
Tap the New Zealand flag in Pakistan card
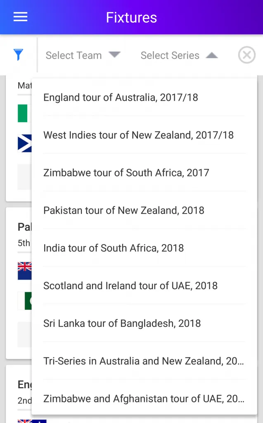[x=24, y=271]
